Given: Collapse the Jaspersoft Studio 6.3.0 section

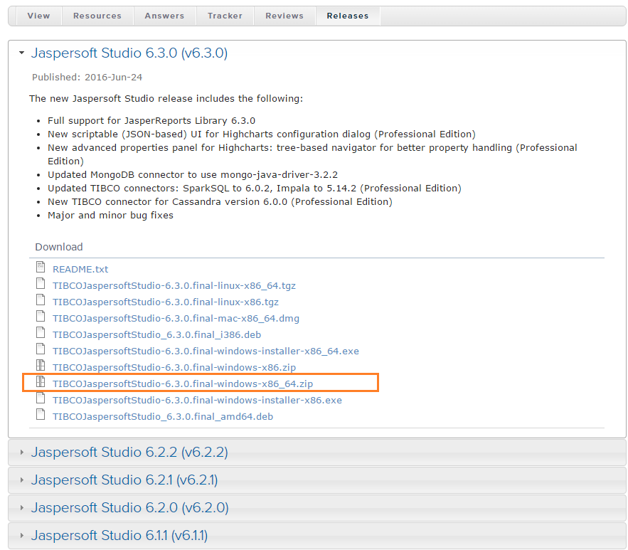Looking at the screenshot, I should 21,52.
